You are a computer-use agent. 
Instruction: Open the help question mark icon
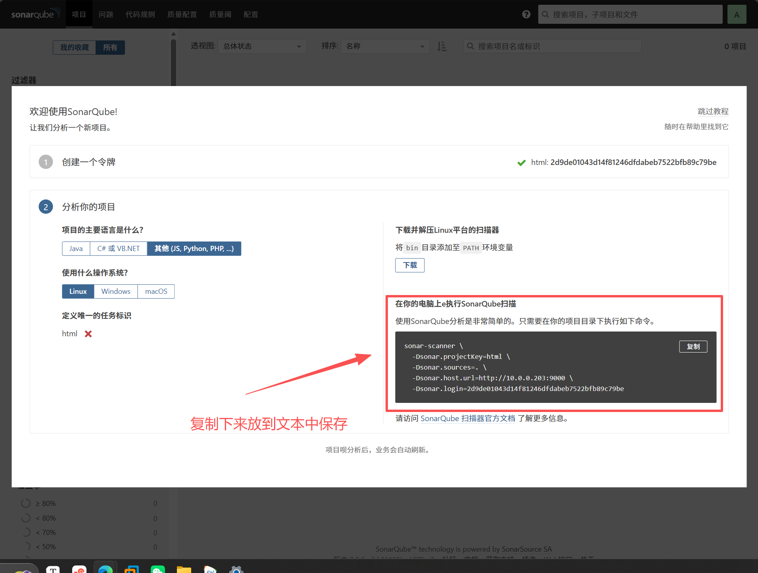526,14
